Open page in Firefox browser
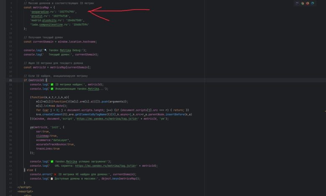Image resolution: width=326 pixels, height=196 pixels. click(308, 3)
